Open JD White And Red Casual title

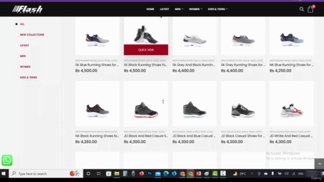point(291,136)
